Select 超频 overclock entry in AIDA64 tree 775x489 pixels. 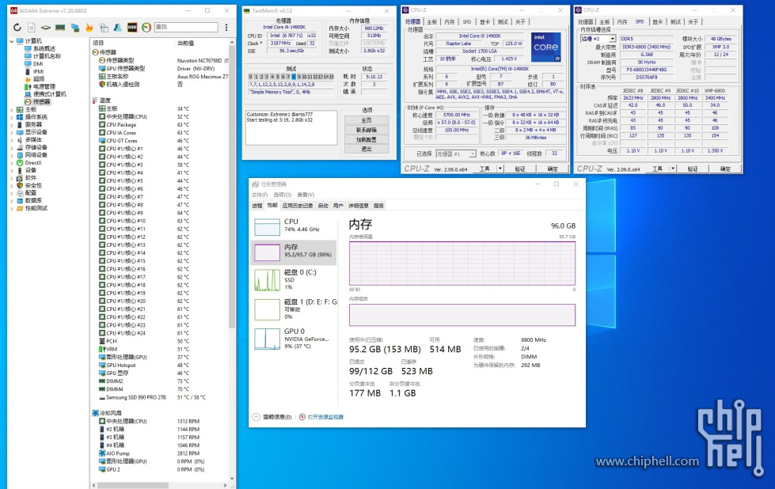tap(39, 78)
